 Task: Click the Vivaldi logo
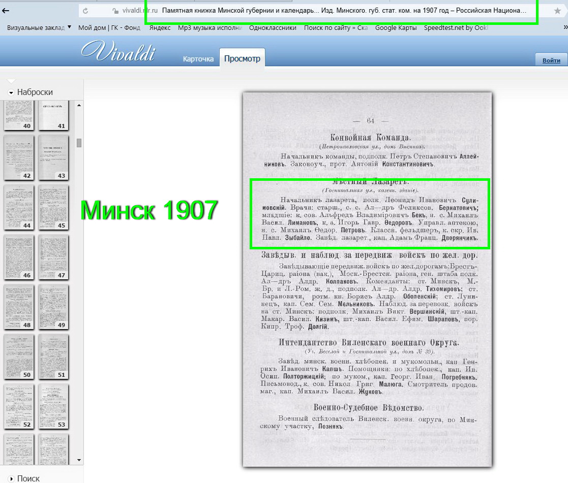tap(118, 51)
